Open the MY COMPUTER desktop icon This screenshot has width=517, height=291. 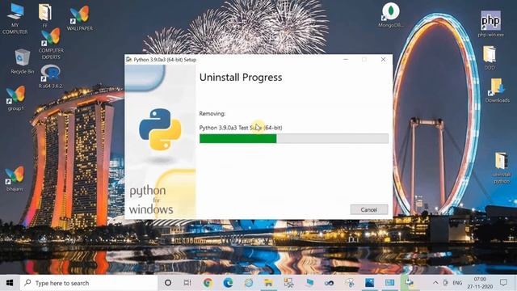(x=15, y=19)
